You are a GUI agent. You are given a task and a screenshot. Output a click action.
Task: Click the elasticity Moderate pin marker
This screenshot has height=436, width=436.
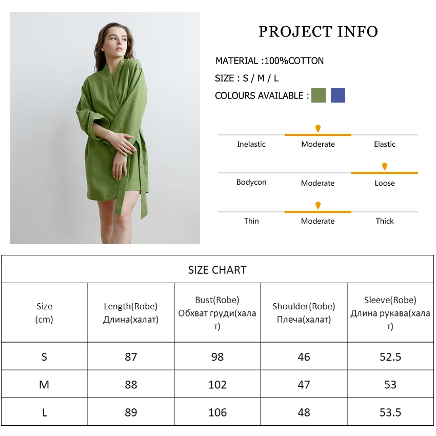pos(318,128)
